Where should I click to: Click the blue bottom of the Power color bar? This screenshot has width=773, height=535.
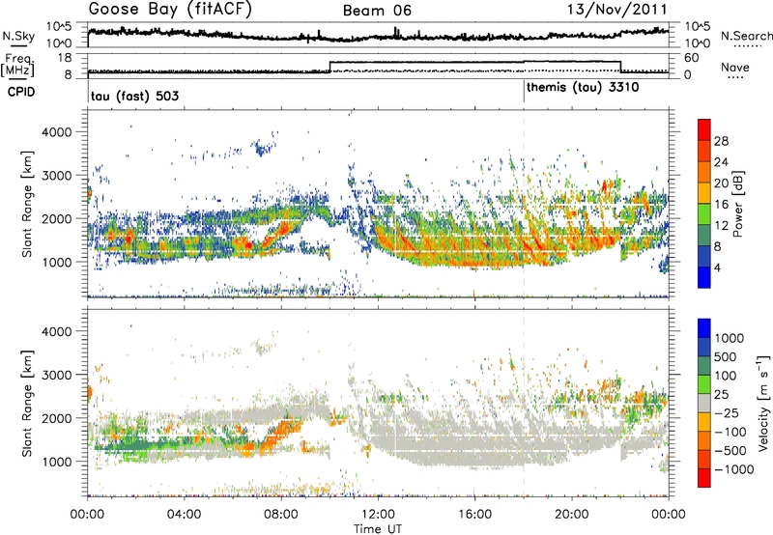click(x=704, y=277)
